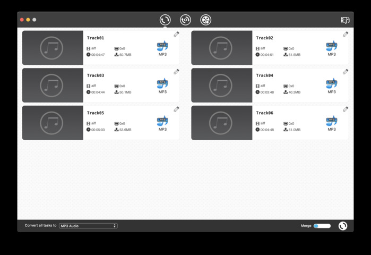The image size is (371, 255).
Task: Toggle the Merge switch
Action: point(322,226)
